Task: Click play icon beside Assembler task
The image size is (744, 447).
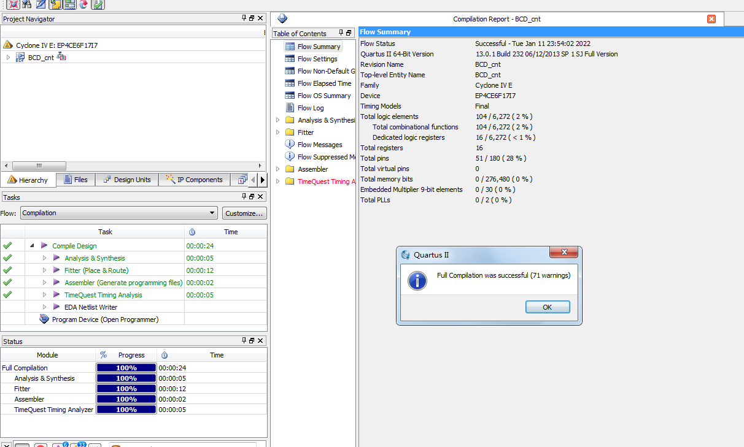Action: 56,282
